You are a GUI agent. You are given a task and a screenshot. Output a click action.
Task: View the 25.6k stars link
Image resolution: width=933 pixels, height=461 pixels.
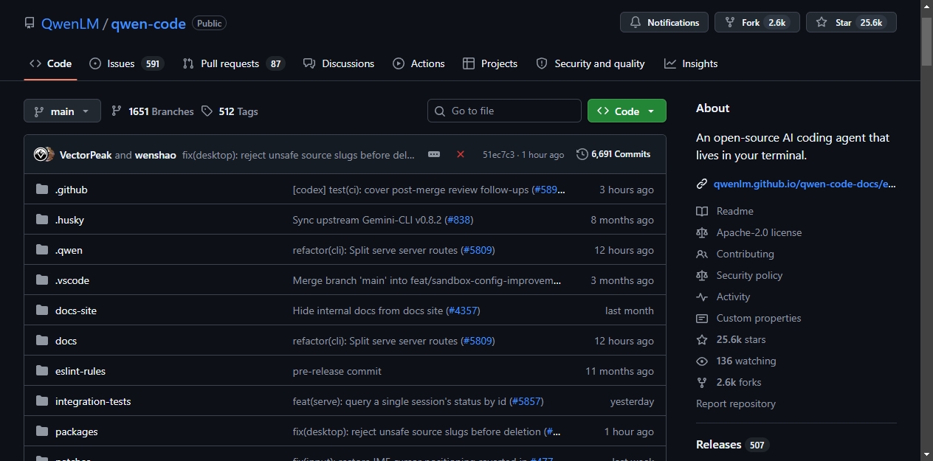coord(741,339)
